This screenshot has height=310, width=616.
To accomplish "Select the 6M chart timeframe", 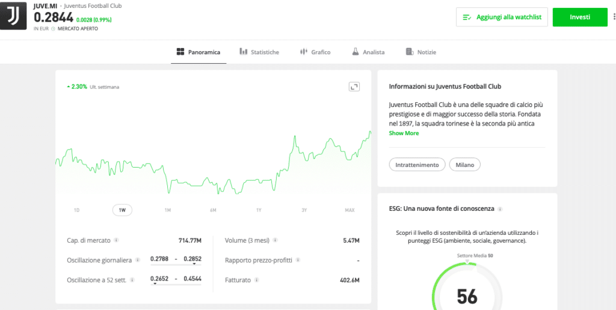I will pyautogui.click(x=213, y=210).
